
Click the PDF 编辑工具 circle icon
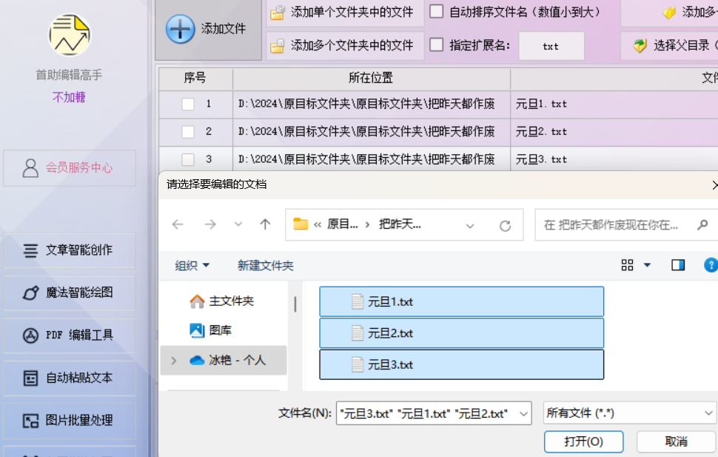tap(30, 336)
